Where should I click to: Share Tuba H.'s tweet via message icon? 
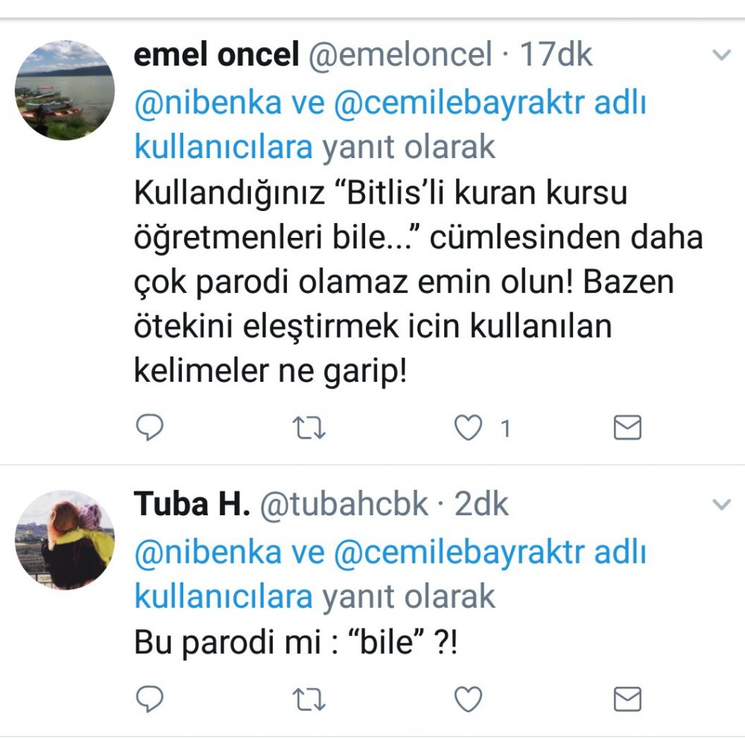click(627, 699)
